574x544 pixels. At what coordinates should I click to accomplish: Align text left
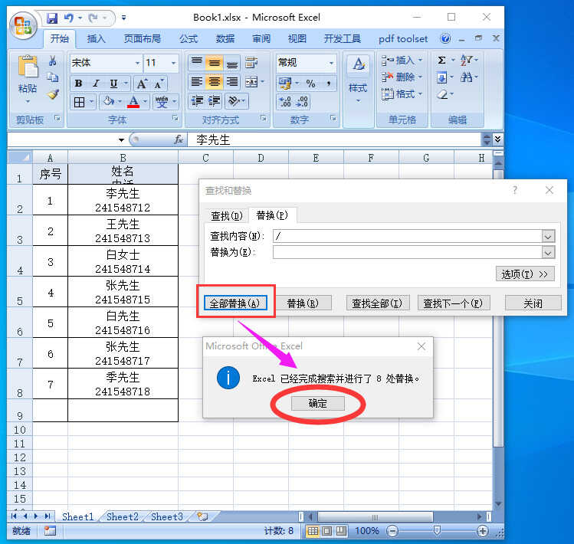(x=197, y=82)
